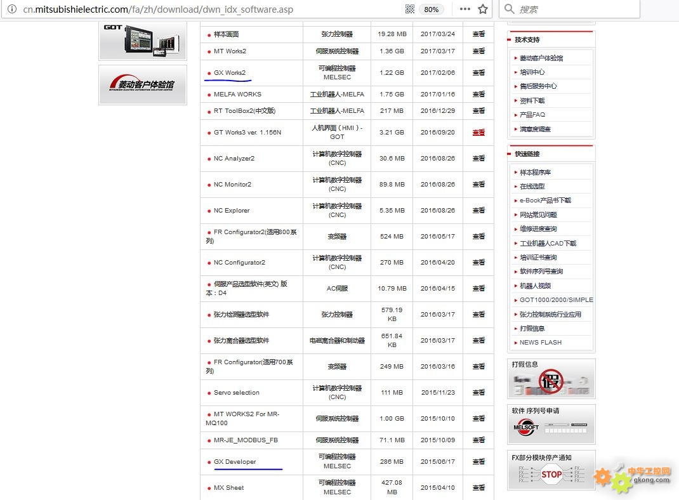
Task: Open the NC Analyzer2 link
Action: click(x=234, y=159)
